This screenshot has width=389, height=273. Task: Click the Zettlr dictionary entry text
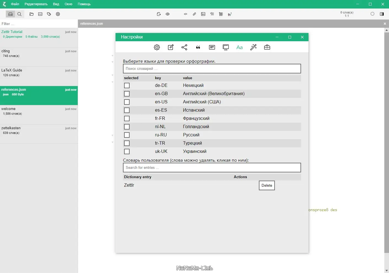(x=129, y=185)
